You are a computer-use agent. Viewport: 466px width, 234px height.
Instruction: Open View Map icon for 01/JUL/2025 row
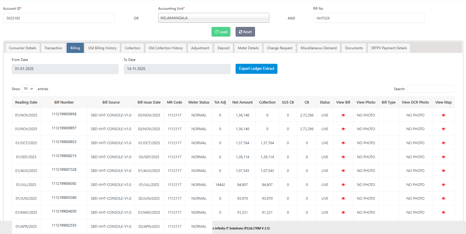[443, 185]
